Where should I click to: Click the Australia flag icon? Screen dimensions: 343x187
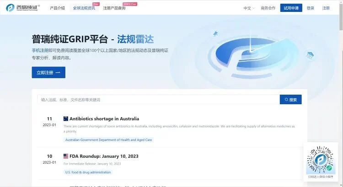coord(65,119)
